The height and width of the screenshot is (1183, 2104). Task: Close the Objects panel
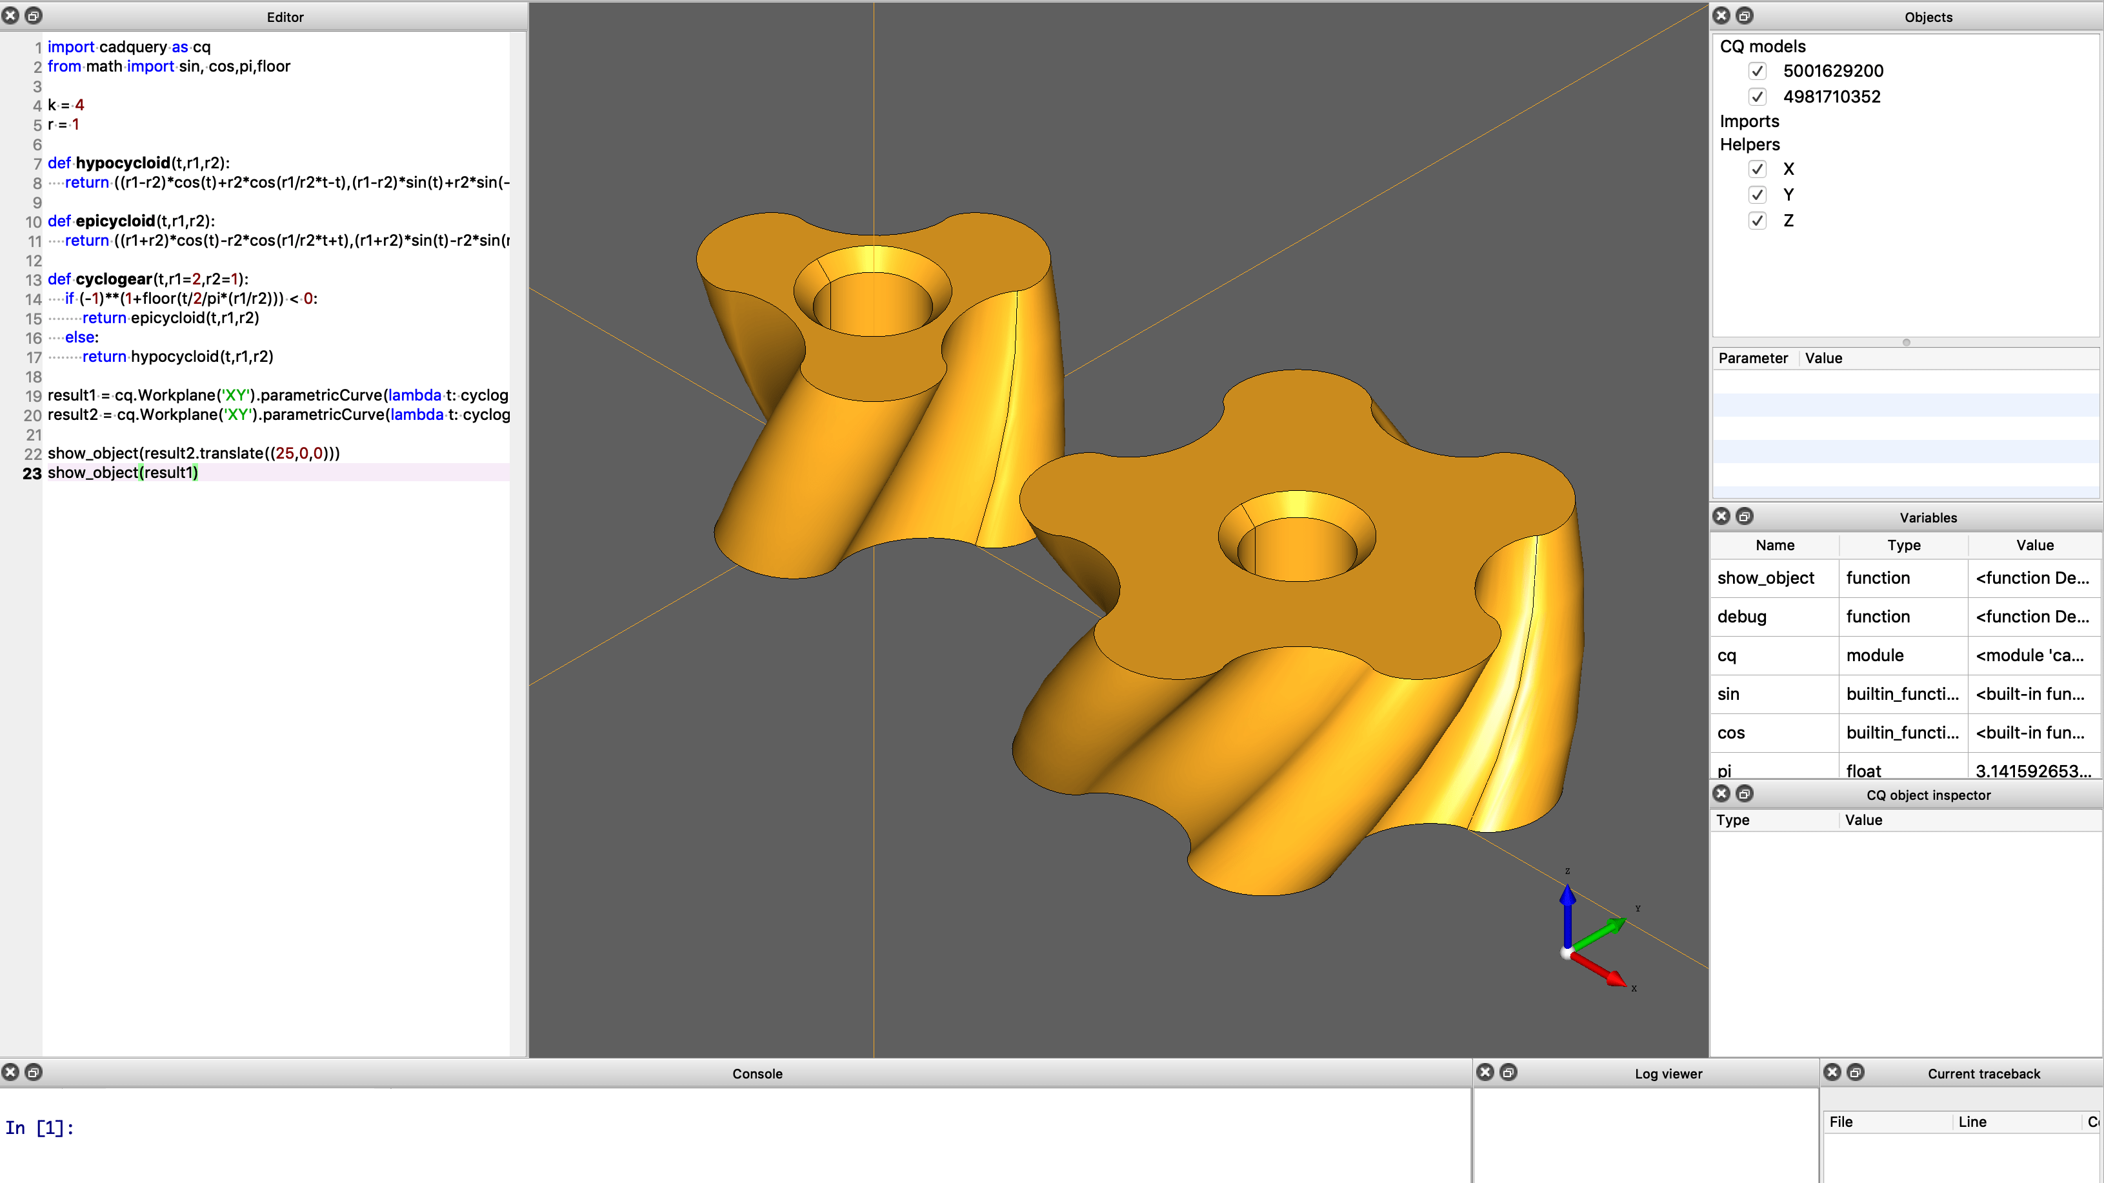coord(1721,15)
